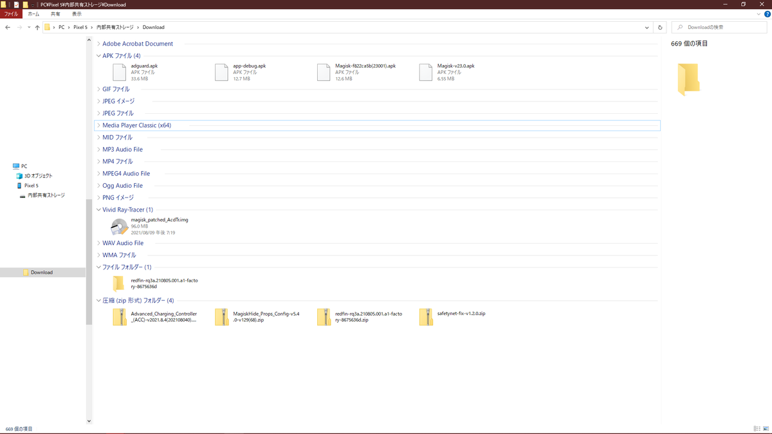The height and width of the screenshot is (434, 772).
Task: Click the Downloadの検索 search box
Action: coord(720,28)
